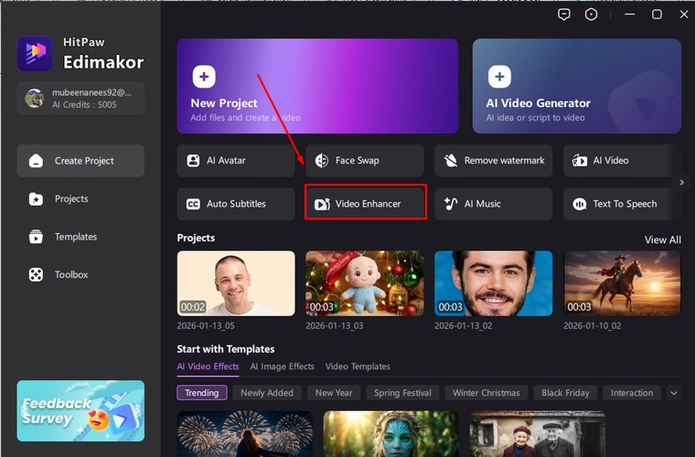Launch the AI Video Generator
695x457 pixels.
pyautogui.click(x=577, y=86)
